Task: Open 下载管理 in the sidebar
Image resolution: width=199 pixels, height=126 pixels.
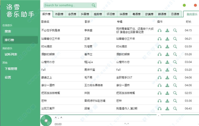Action: tap(20, 69)
